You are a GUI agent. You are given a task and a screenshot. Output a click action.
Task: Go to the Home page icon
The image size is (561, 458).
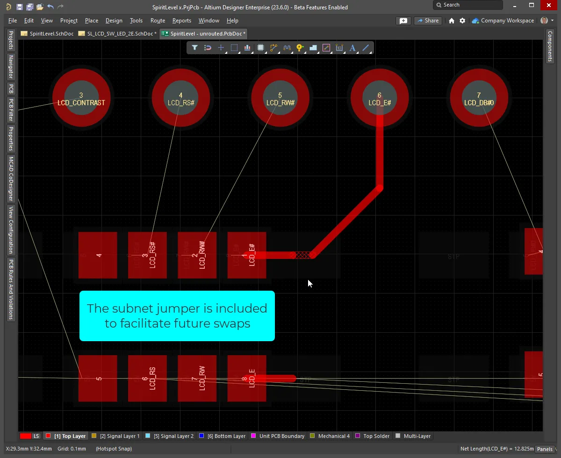(452, 21)
